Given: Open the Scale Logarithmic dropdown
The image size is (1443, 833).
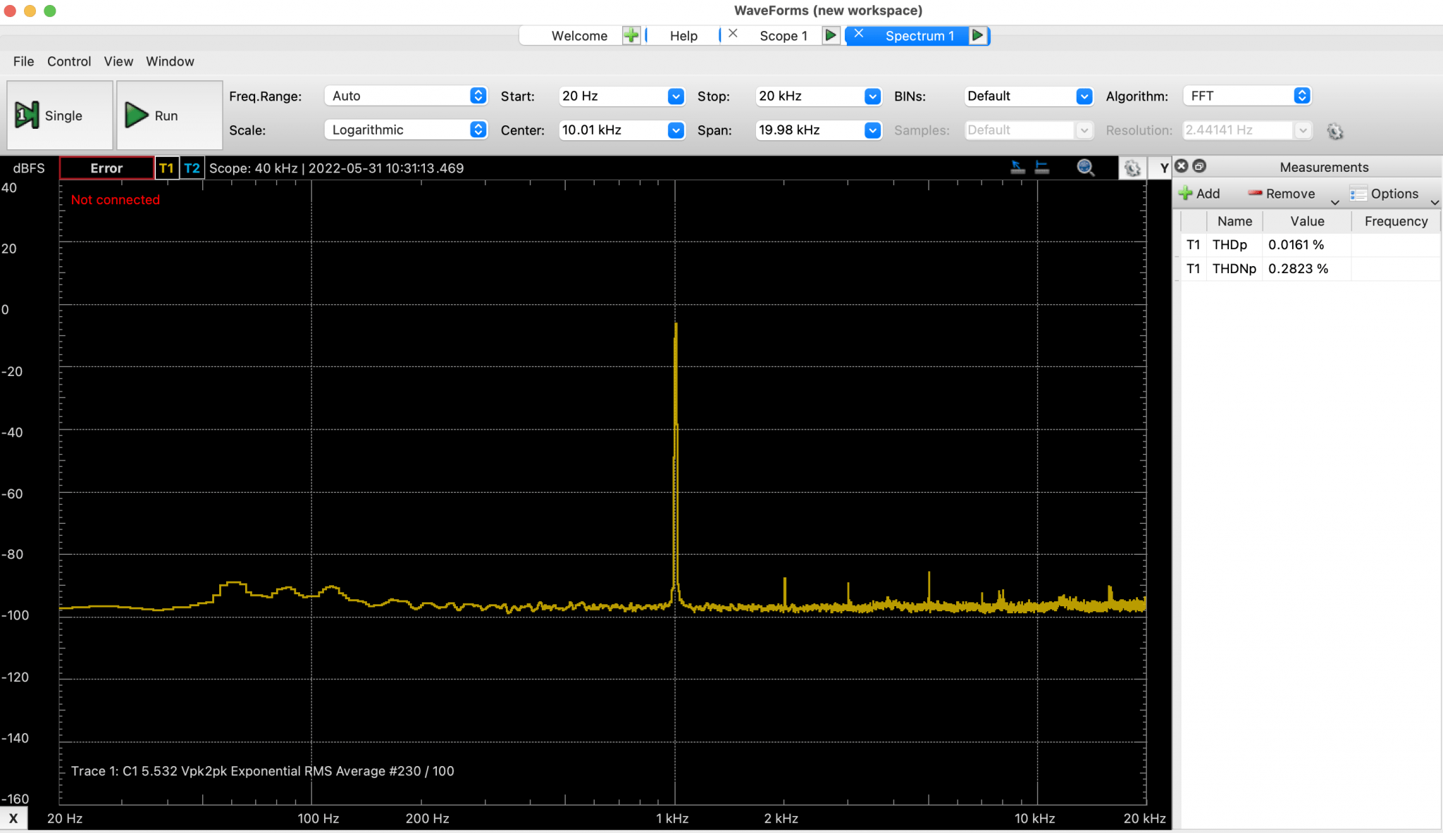Looking at the screenshot, I should click(x=406, y=130).
